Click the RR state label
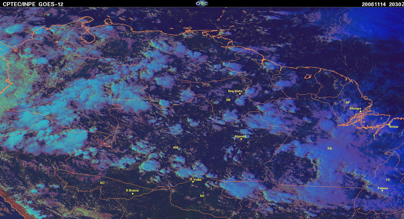The width and height of the screenshot is (404, 219). point(228,100)
